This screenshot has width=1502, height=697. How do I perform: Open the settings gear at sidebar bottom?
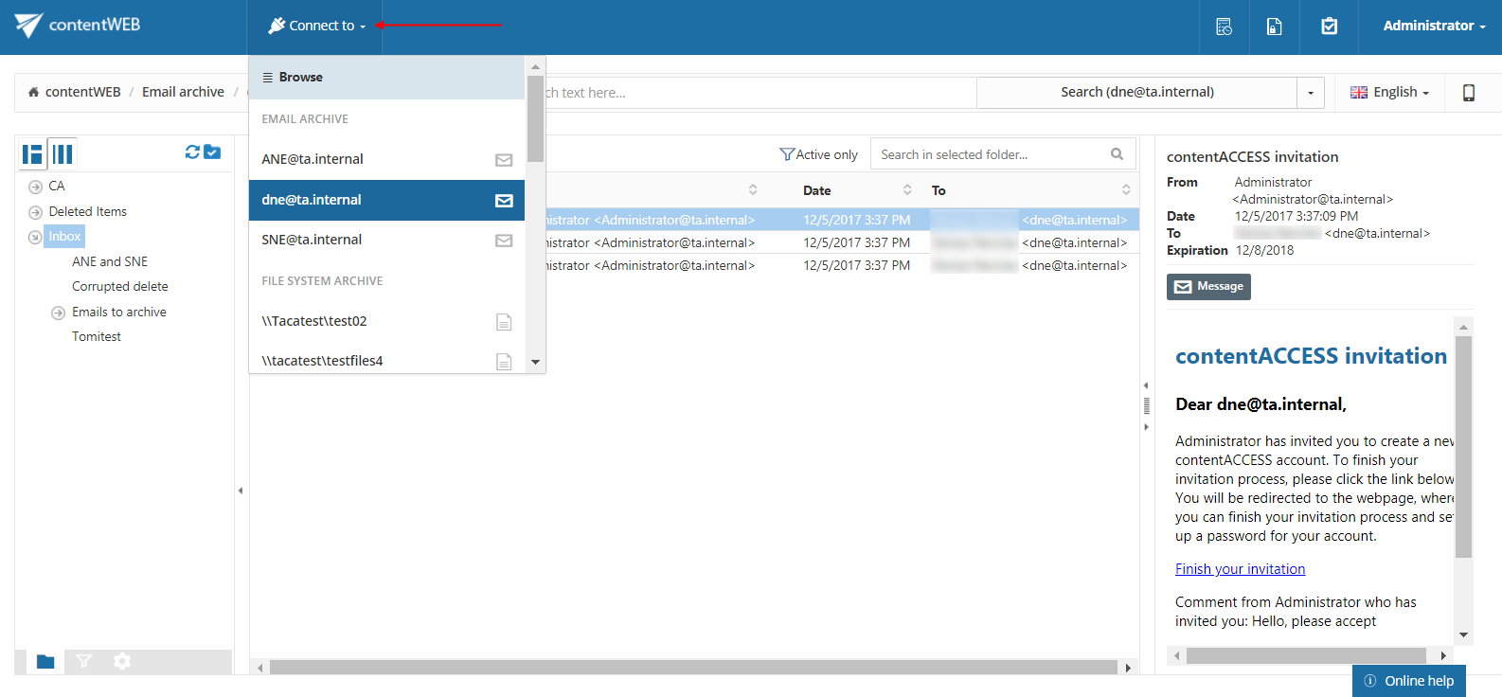tap(122, 661)
